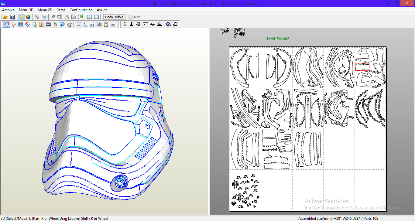Save the project using the floppy disk icon
The width and height of the screenshot is (415, 221).
tap(12, 17)
